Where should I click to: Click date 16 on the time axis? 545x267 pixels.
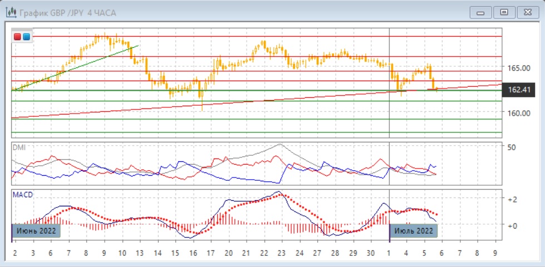193,253
